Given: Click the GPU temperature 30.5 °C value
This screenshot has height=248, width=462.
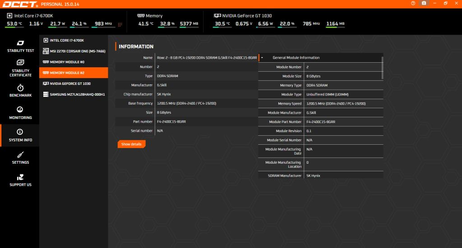Looking at the screenshot, I should [222, 24].
